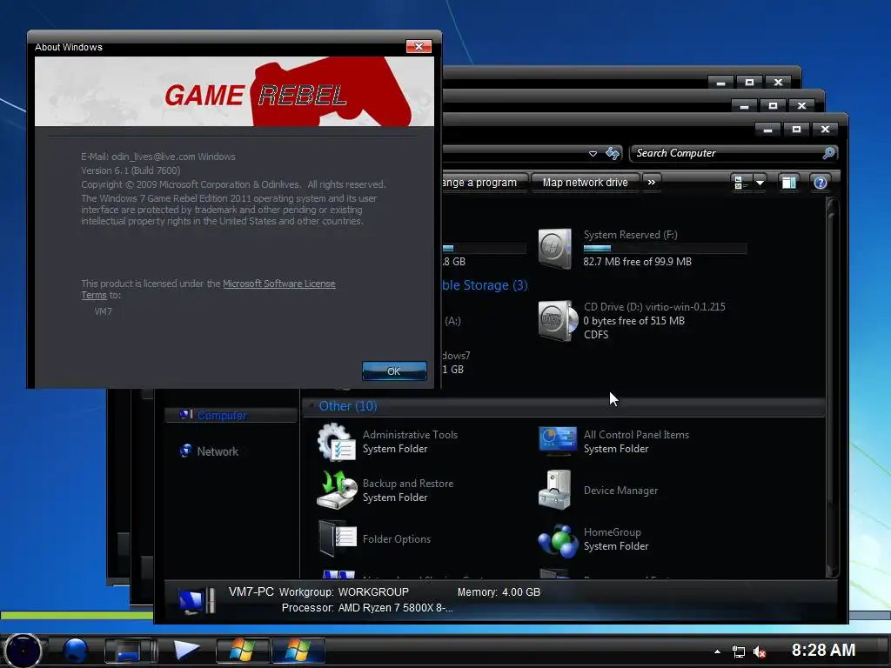Click the network tray icon
This screenshot has height=668, width=891.
[x=738, y=651]
